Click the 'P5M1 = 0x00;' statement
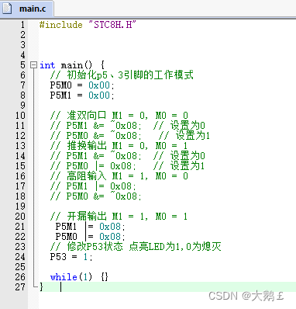The height and width of the screenshot is (309, 296). [82, 95]
